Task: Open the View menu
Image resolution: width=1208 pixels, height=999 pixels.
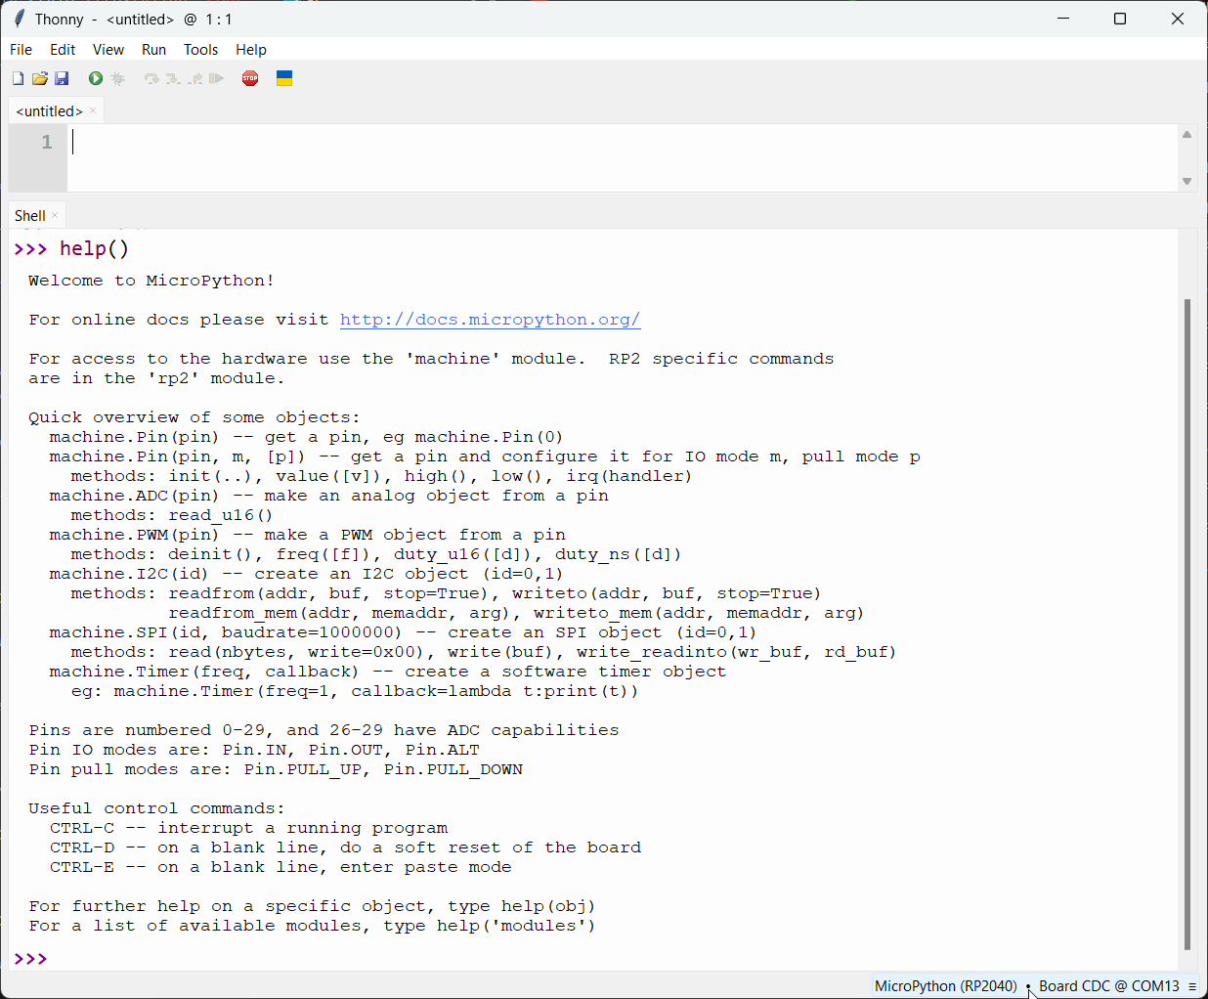Action: tap(108, 49)
